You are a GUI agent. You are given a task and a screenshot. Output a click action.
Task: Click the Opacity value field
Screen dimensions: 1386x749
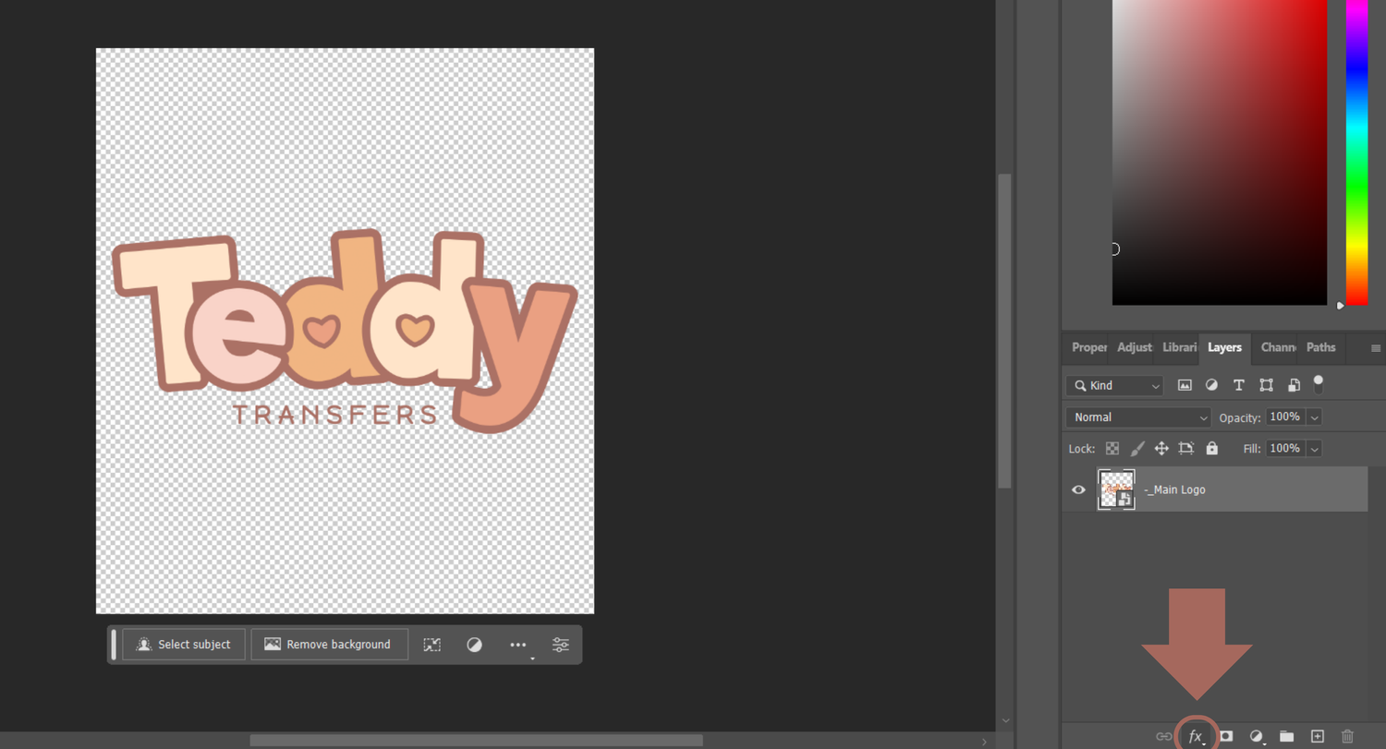click(x=1284, y=417)
